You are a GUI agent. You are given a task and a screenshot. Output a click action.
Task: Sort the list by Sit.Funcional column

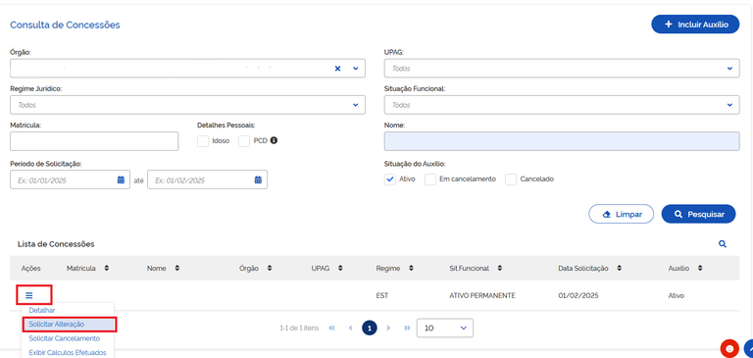(500, 268)
